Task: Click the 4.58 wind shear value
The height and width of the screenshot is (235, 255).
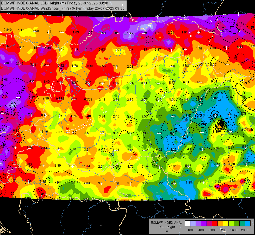Action: tap(233, 181)
